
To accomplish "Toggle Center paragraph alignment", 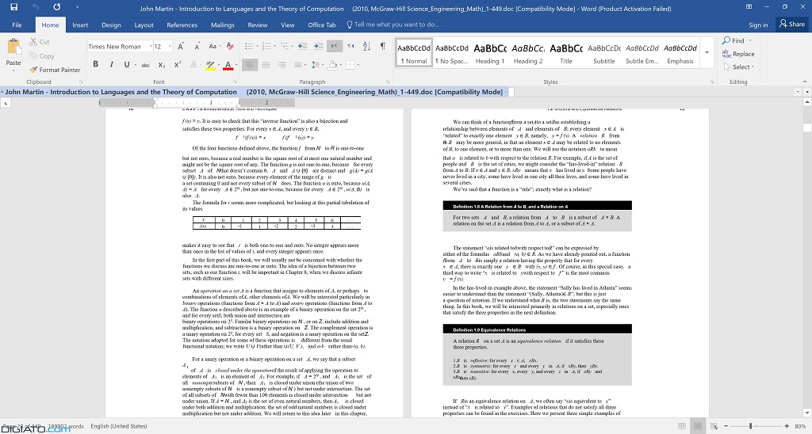I will pyautogui.click(x=266, y=65).
